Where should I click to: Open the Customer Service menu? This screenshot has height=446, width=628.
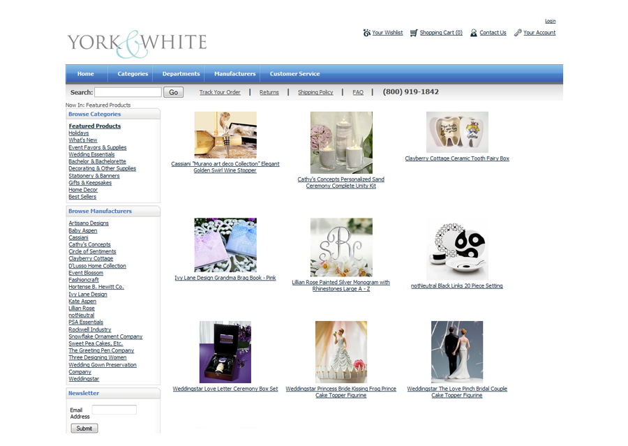294,74
